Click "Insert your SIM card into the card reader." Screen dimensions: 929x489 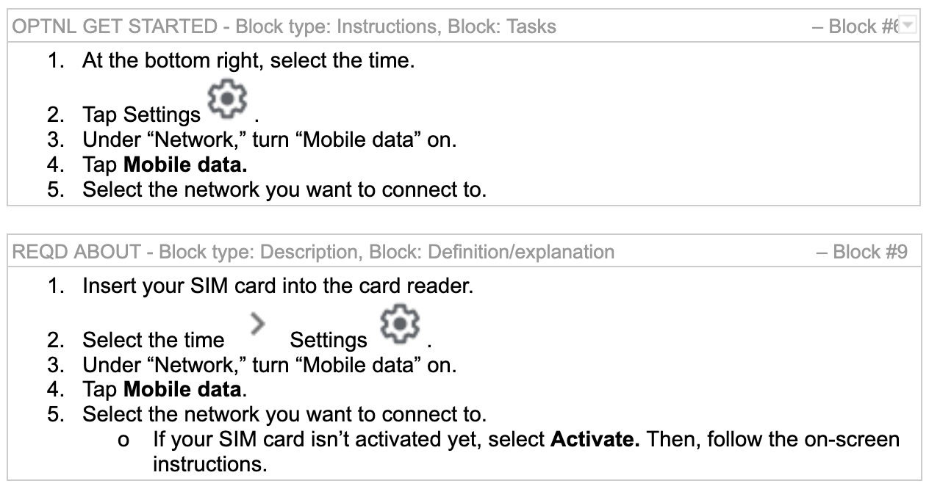277,285
